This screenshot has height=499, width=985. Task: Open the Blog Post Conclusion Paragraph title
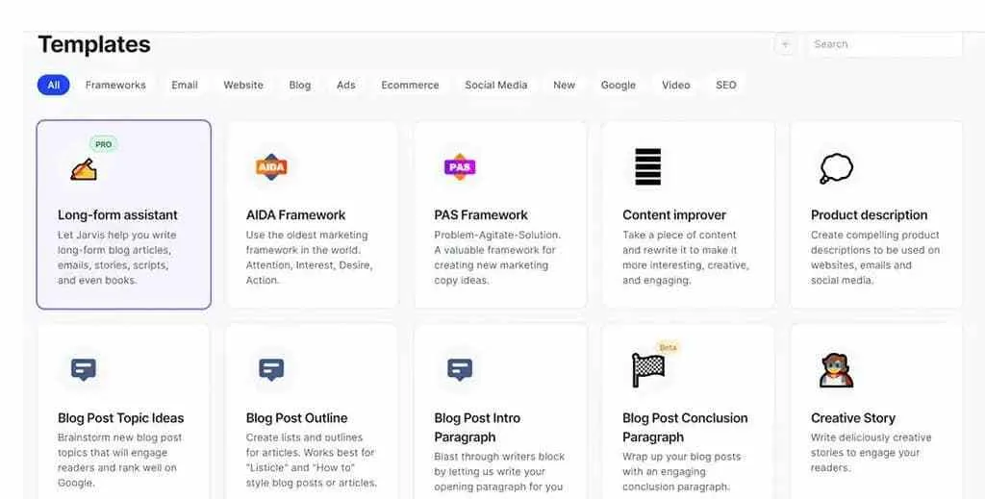pos(685,428)
